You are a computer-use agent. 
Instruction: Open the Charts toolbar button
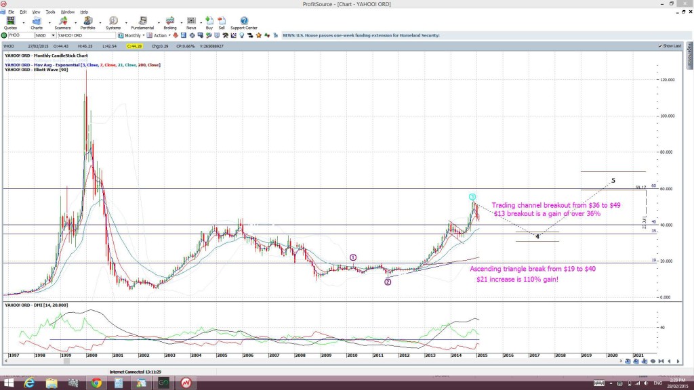pyautogui.click(x=37, y=22)
